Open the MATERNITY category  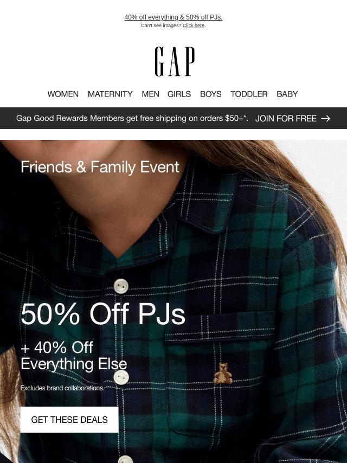[110, 94]
